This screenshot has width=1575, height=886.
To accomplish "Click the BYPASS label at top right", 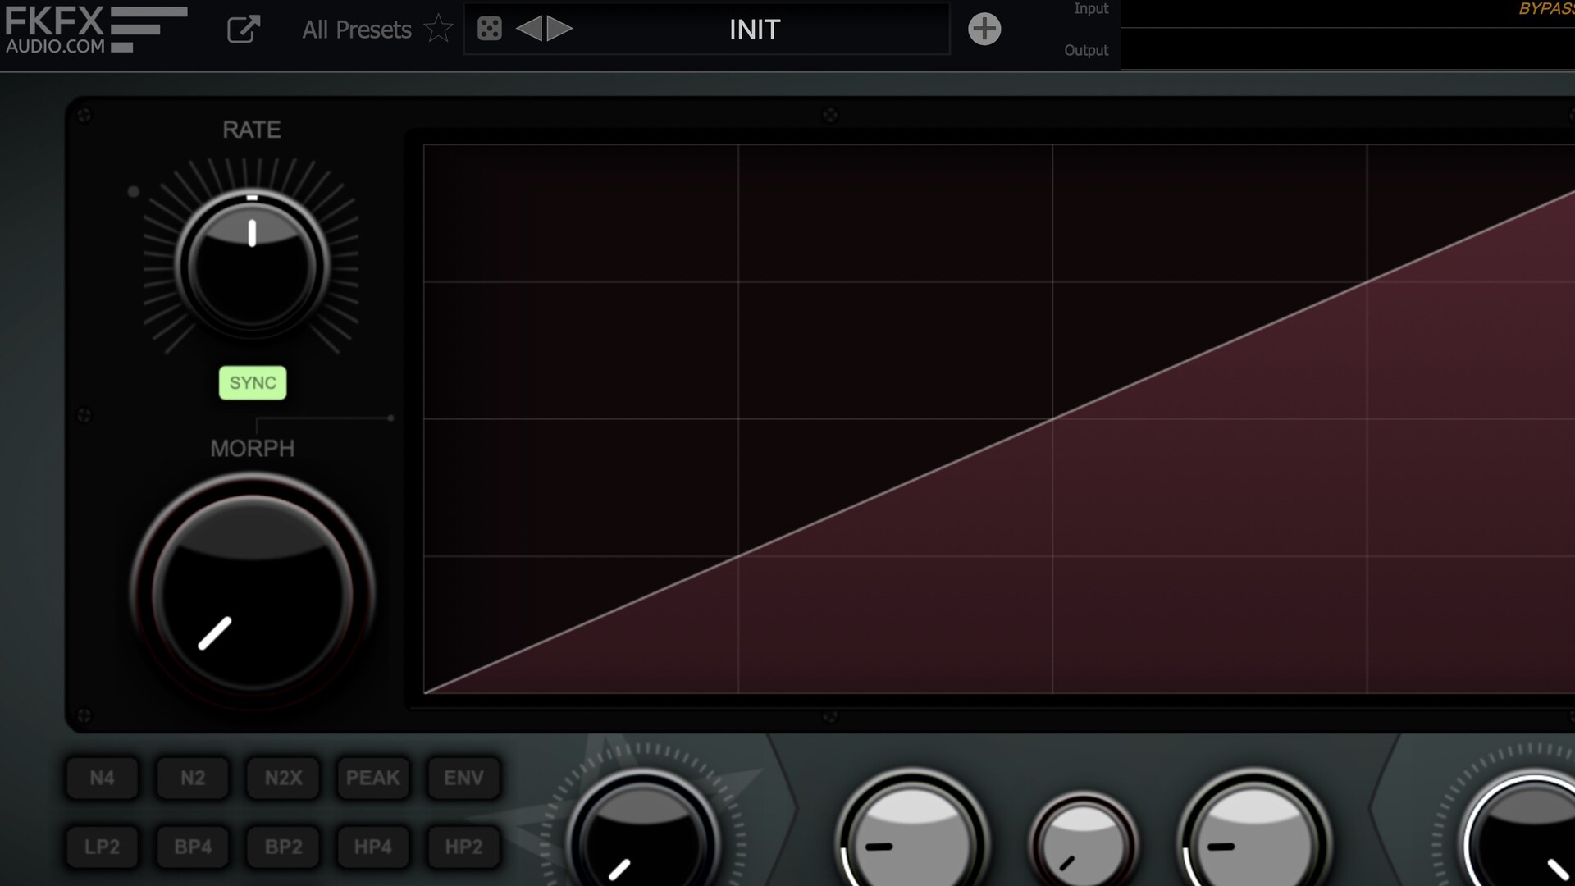I will point(1545,9).
